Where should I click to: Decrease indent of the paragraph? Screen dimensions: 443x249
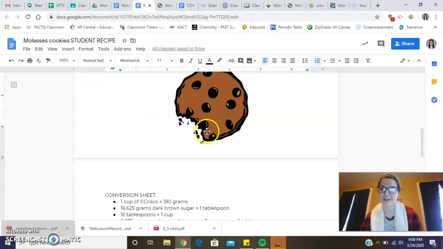click(347, 61)
